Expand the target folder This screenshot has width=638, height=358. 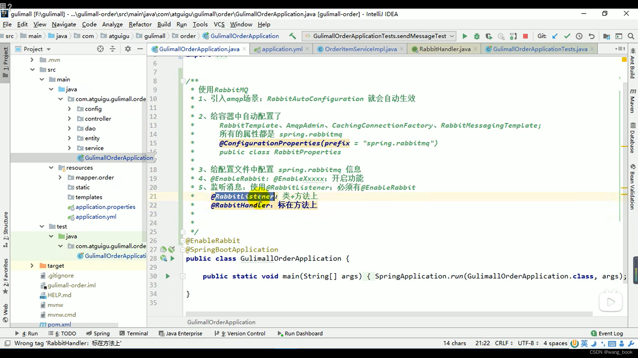32,266
